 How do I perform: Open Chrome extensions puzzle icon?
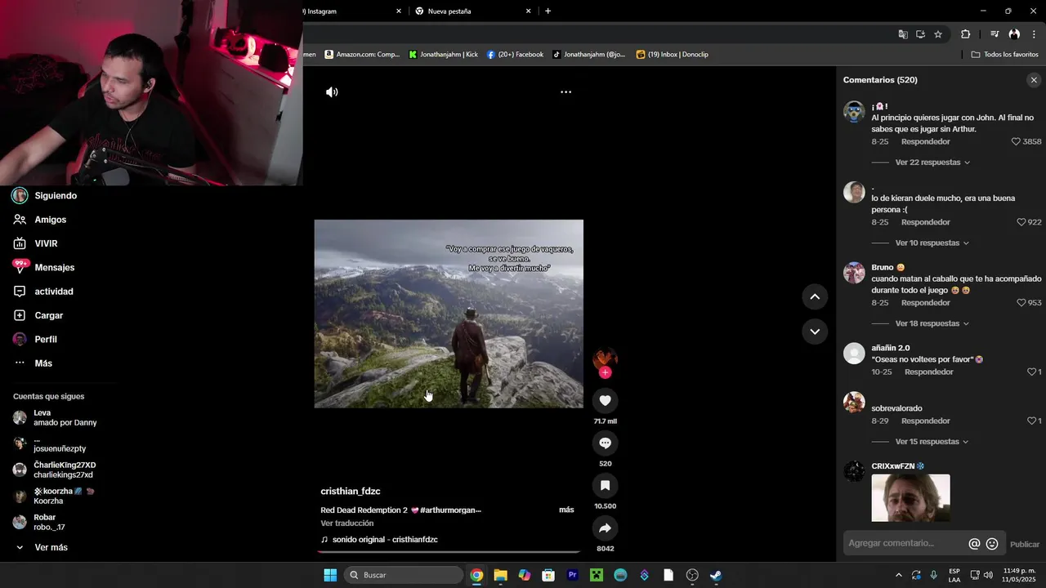point(965,34)
